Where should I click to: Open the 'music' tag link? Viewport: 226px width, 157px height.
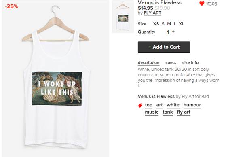click(152, 112)
